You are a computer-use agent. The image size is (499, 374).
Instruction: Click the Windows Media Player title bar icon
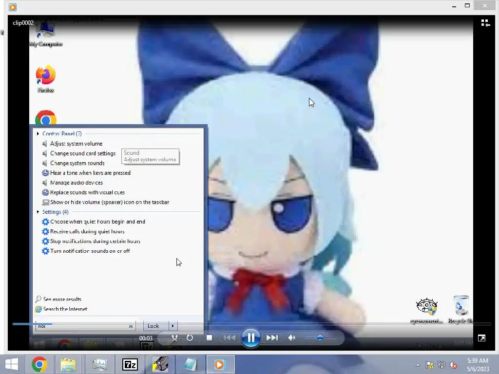click(x=13, y=7)
